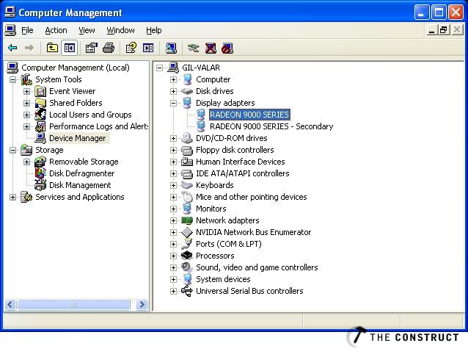Click the Local Users and Groups icon
Viewport: 468px width, 357px height.
point(40,115)
